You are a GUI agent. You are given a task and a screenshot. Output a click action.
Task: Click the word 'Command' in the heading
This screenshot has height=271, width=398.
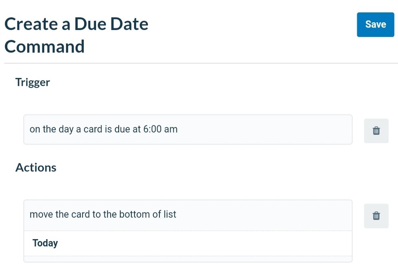pyautogui.click(x=44, y=47)
